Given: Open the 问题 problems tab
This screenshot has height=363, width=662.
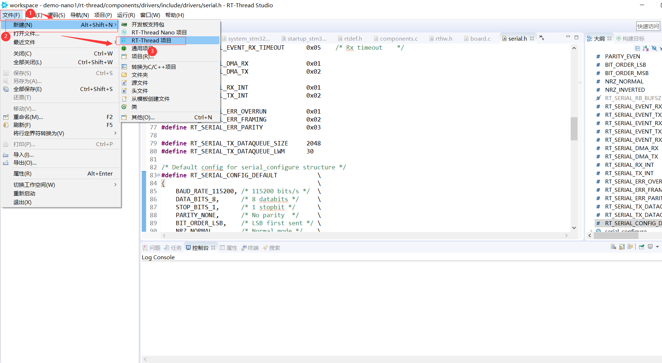Looking at the screenshot, I should (152, 248).
